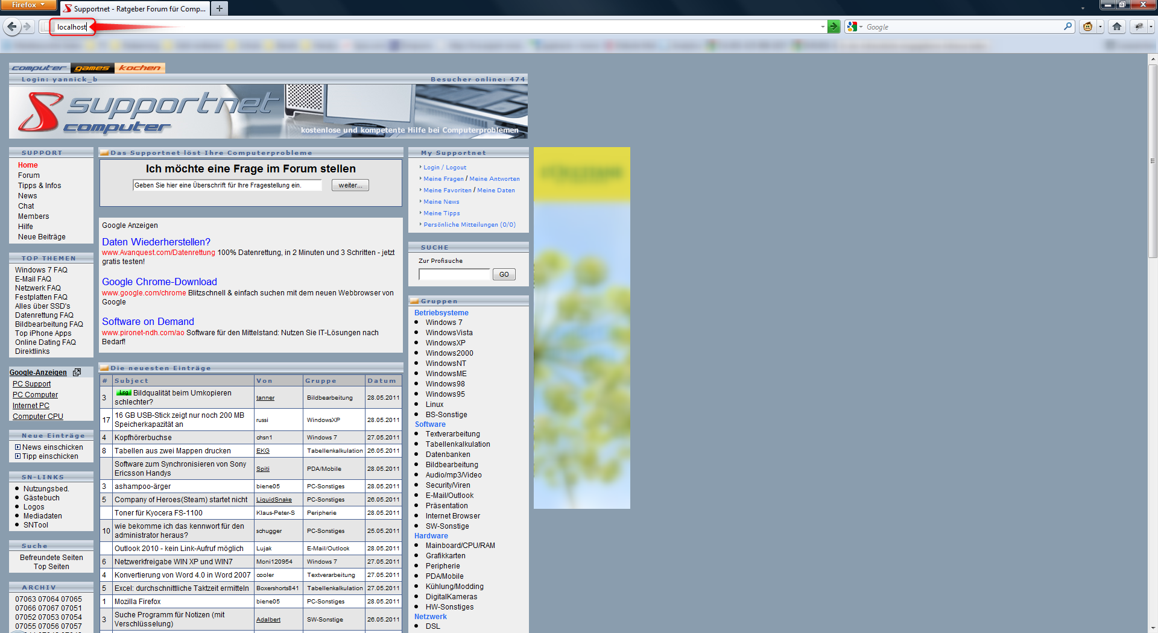Open thread Toner für Kyocera FS-1100
This screenshot has height=633, width=1158.
159,513
